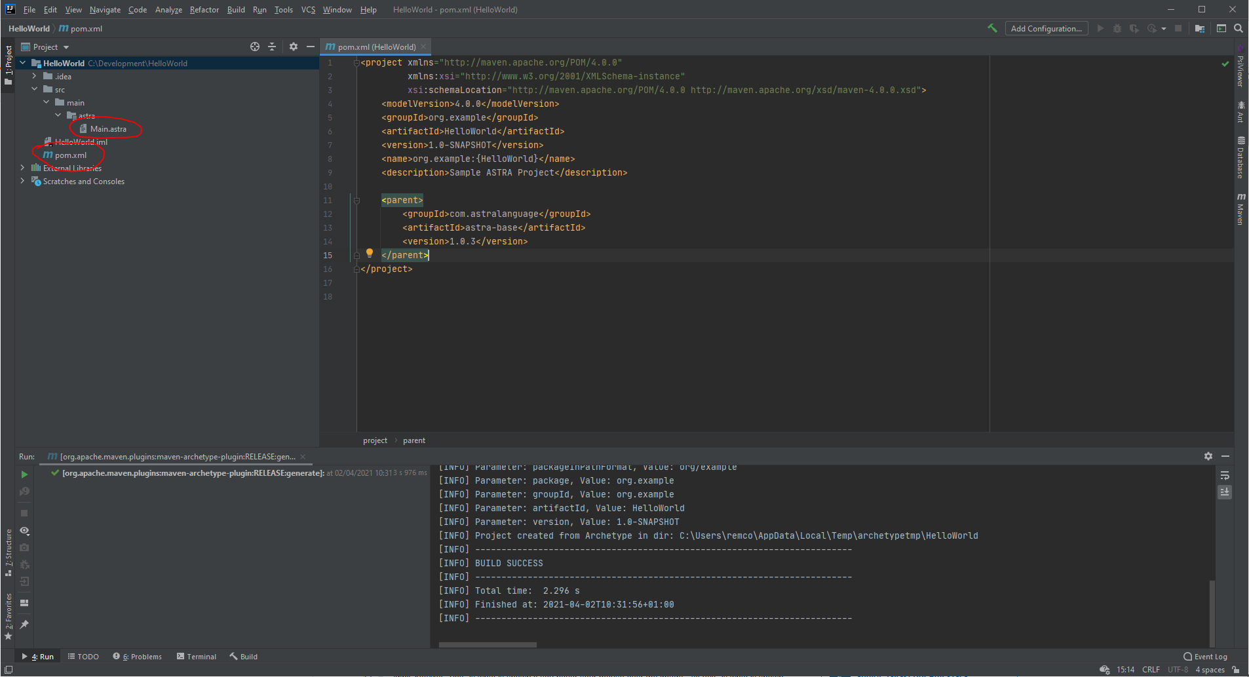Click the intention lightbulb on line 15
The image size is (1249, 677).
point(370,253)
